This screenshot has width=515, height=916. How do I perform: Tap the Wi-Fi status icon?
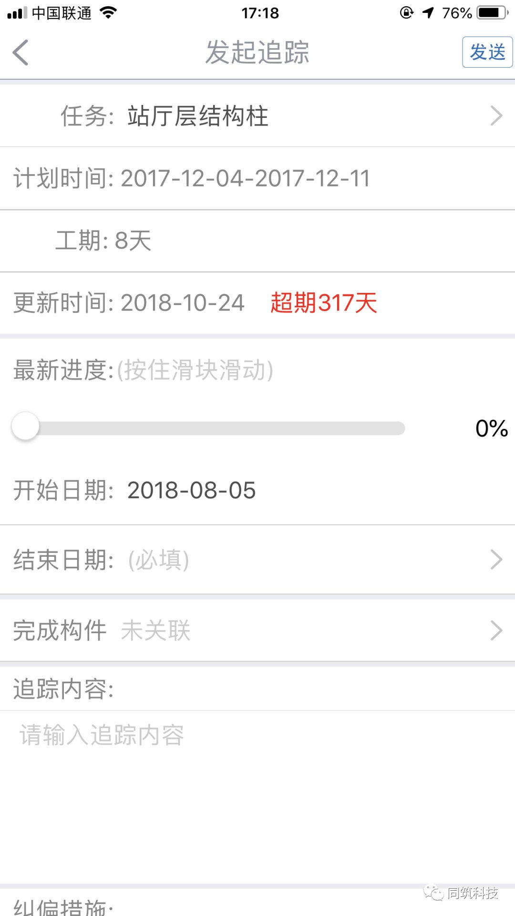109,13
